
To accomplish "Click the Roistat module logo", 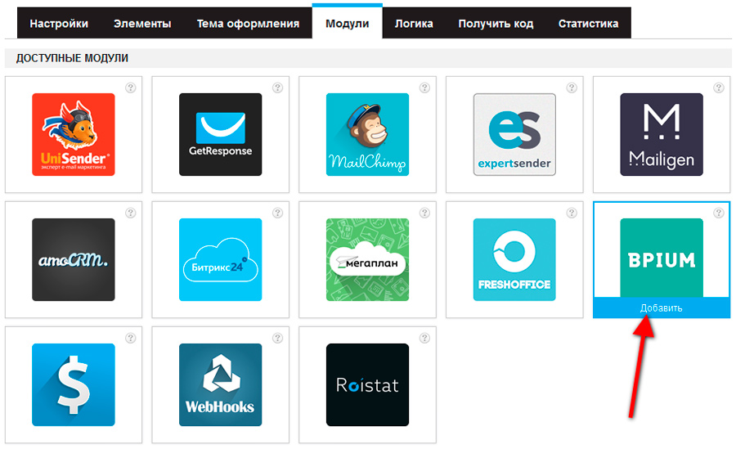I will coord(367,384).
